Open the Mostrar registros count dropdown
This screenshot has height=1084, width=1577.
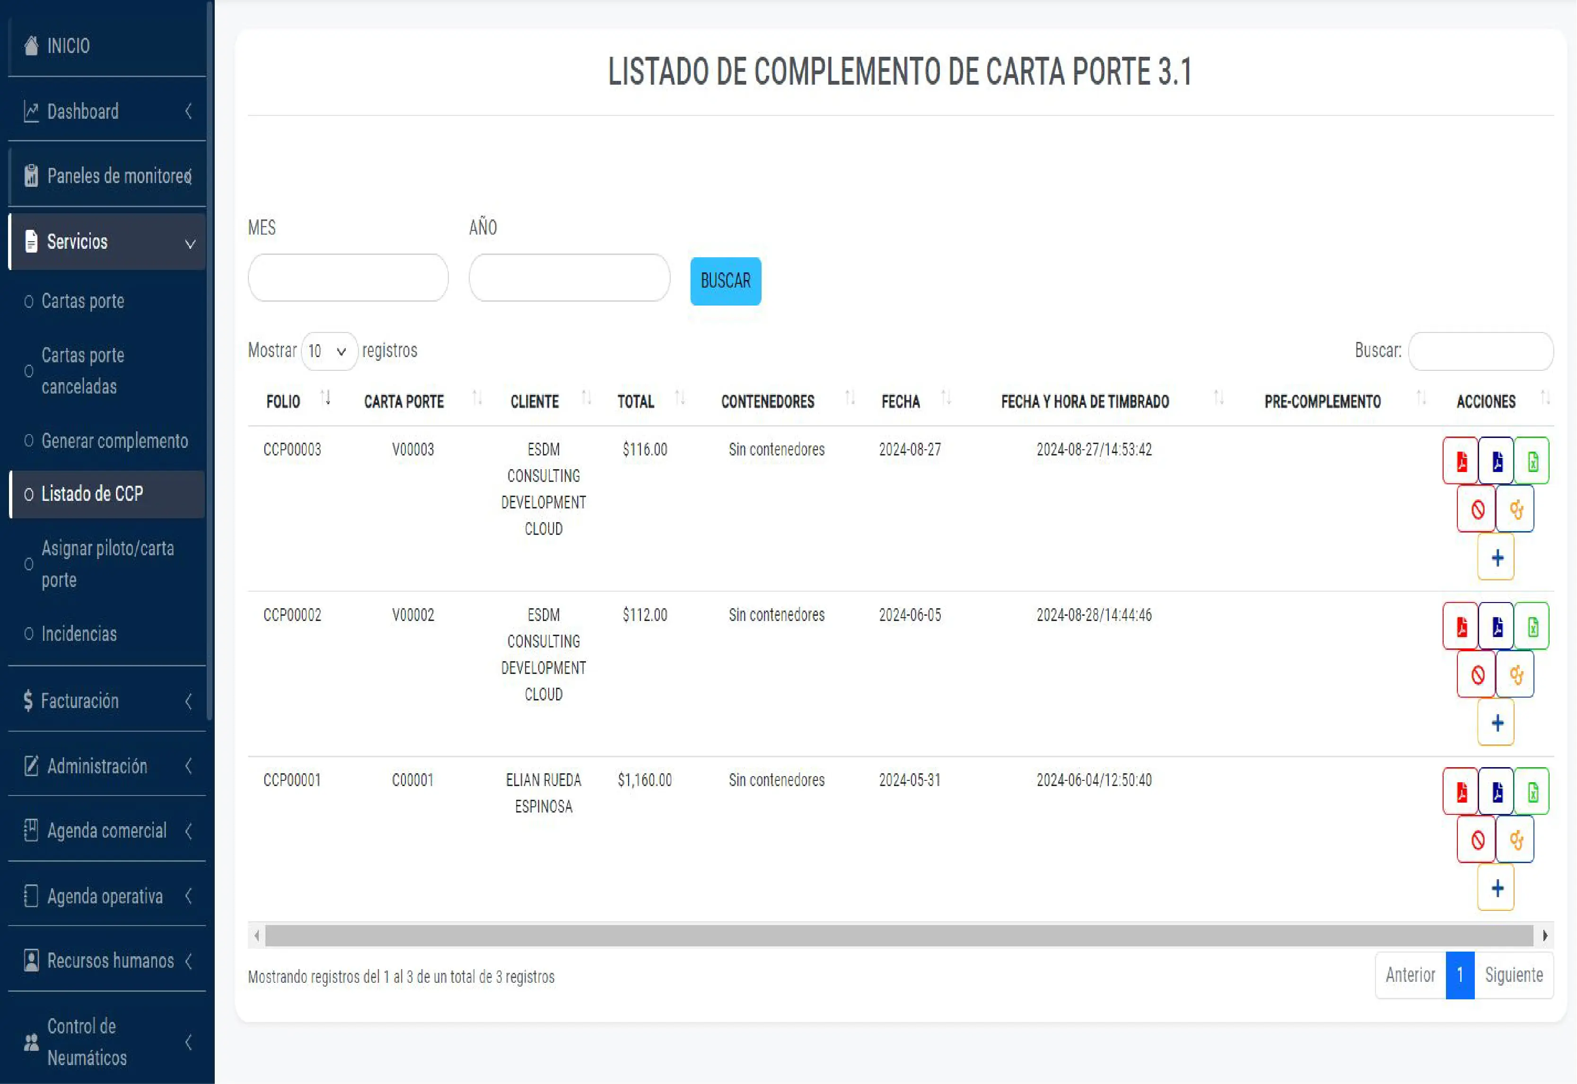[329, 351]
